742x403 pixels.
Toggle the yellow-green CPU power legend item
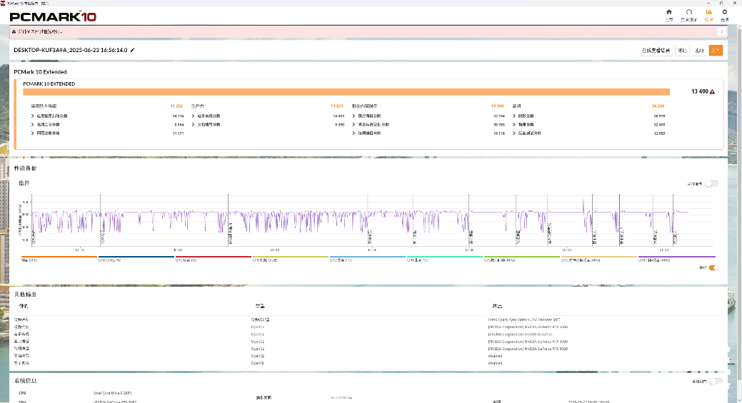pos(290,259)
